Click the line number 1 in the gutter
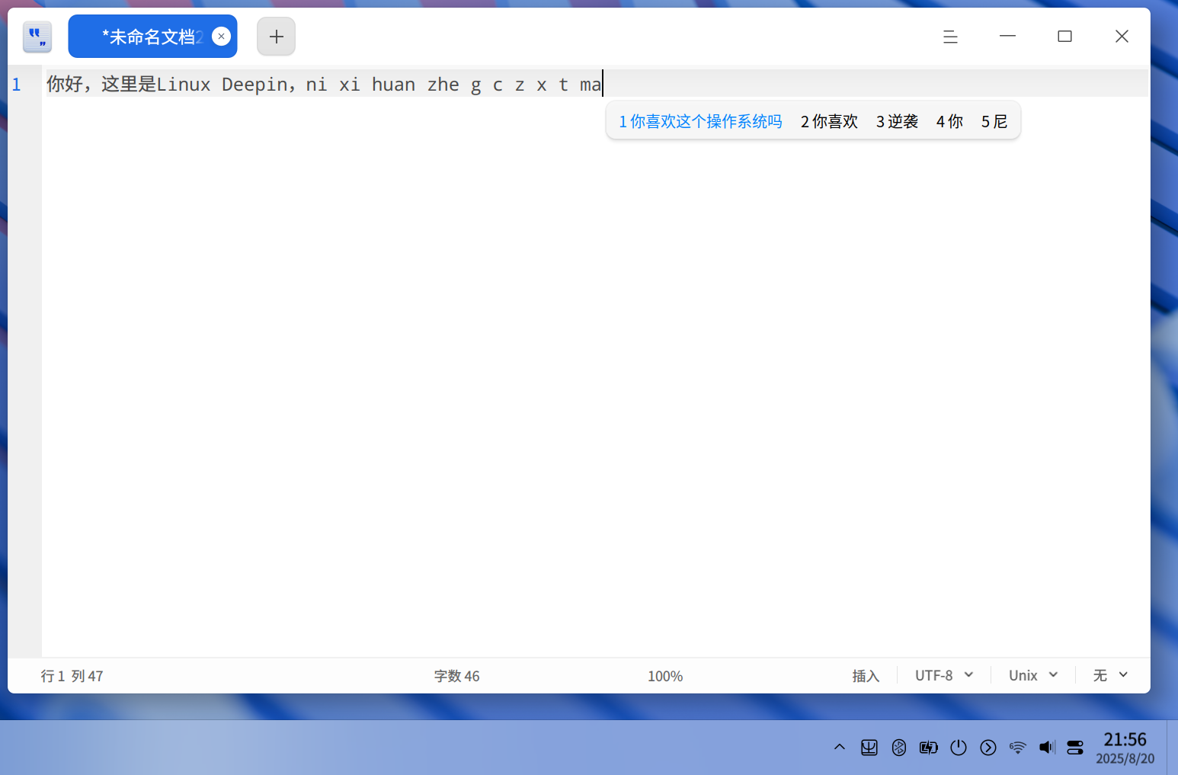The height and width of the screenshot is (775, 1178). [x=16, y=85]
